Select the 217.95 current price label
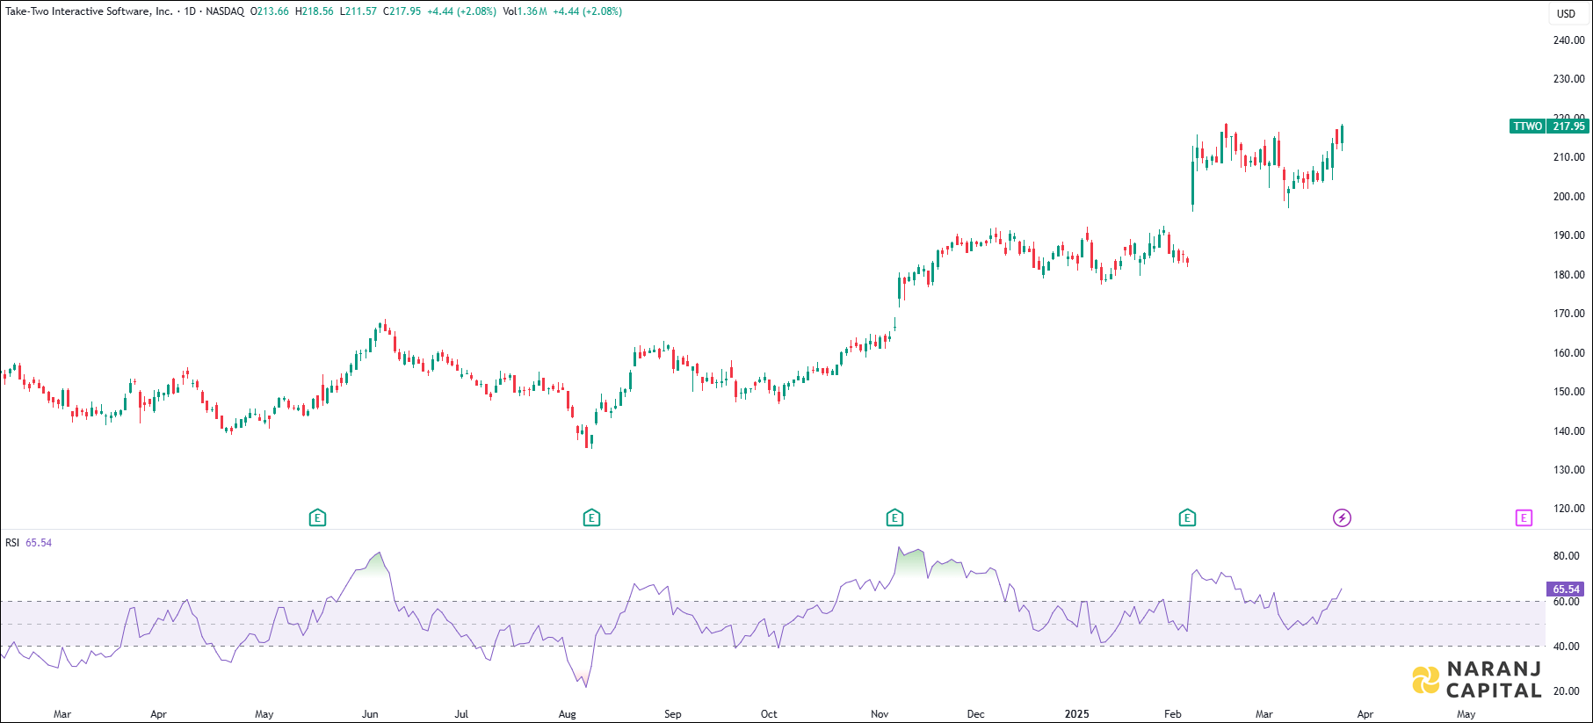 [x=1568, y=127]
